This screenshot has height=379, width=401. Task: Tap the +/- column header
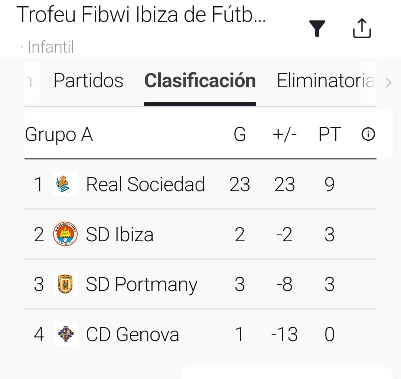pyautogui.click(x=284, y=134)
